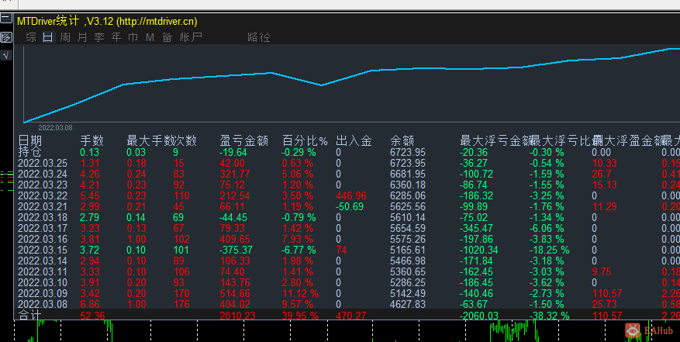
Task: Click the 出入金 column header
Action: pos(354,140)
